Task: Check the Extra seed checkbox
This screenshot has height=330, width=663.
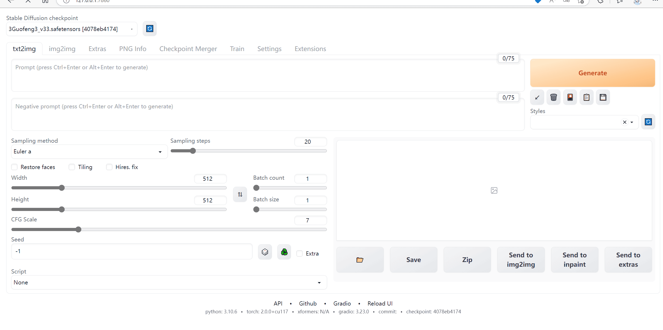Action: [300, 253]
